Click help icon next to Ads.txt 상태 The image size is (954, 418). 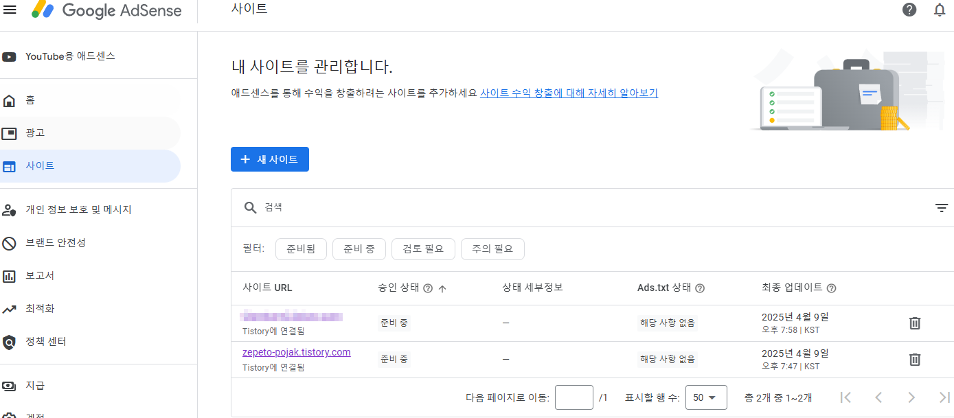coord(701,288)
